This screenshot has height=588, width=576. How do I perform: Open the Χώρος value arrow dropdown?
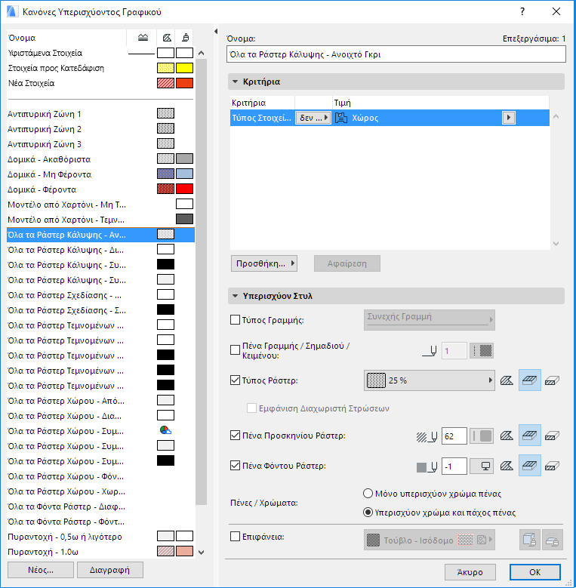click(x=509, y=118)
